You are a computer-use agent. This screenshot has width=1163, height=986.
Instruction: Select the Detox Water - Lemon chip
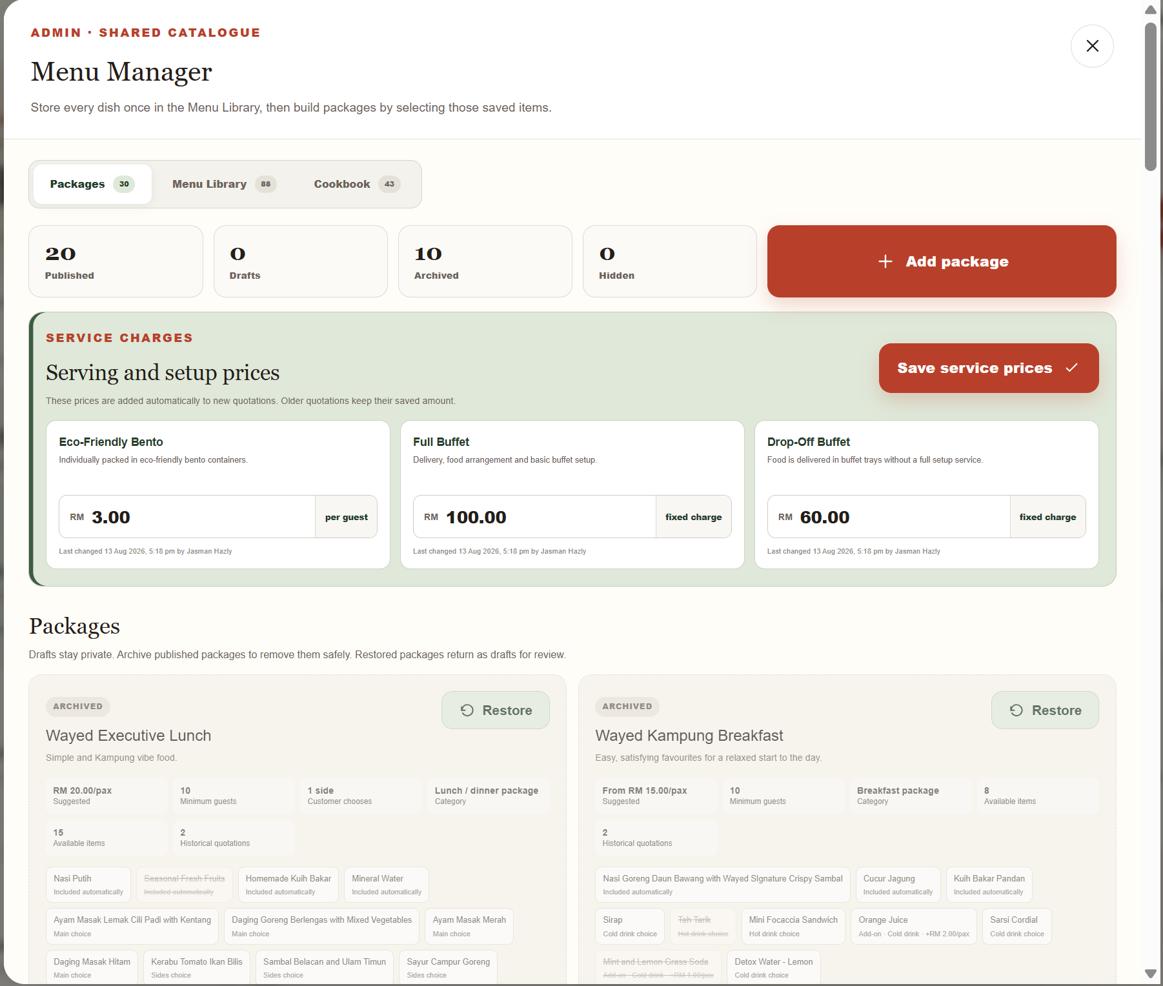(x=774, y=967)
